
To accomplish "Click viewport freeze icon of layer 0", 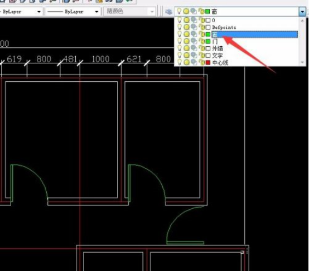I will [x=194, y=20].
